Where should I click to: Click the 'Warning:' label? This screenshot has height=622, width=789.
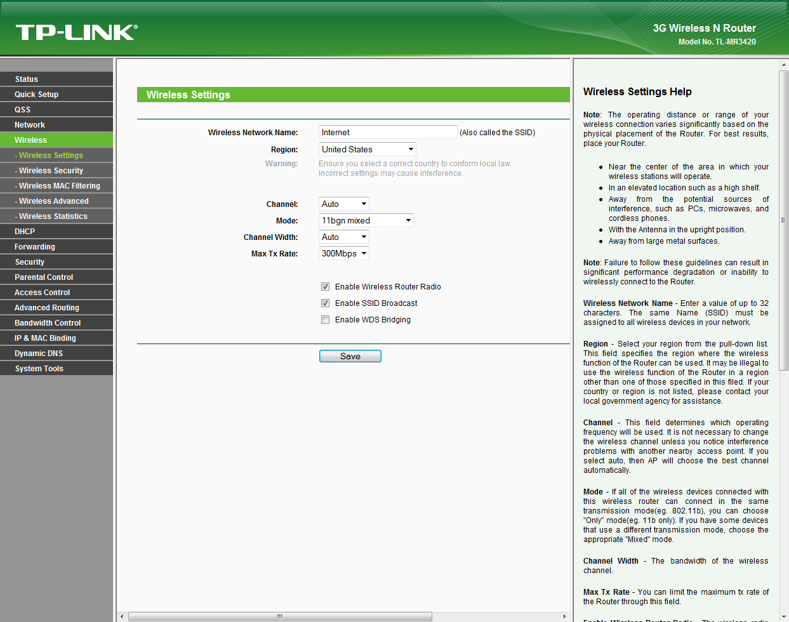[281, 164]
